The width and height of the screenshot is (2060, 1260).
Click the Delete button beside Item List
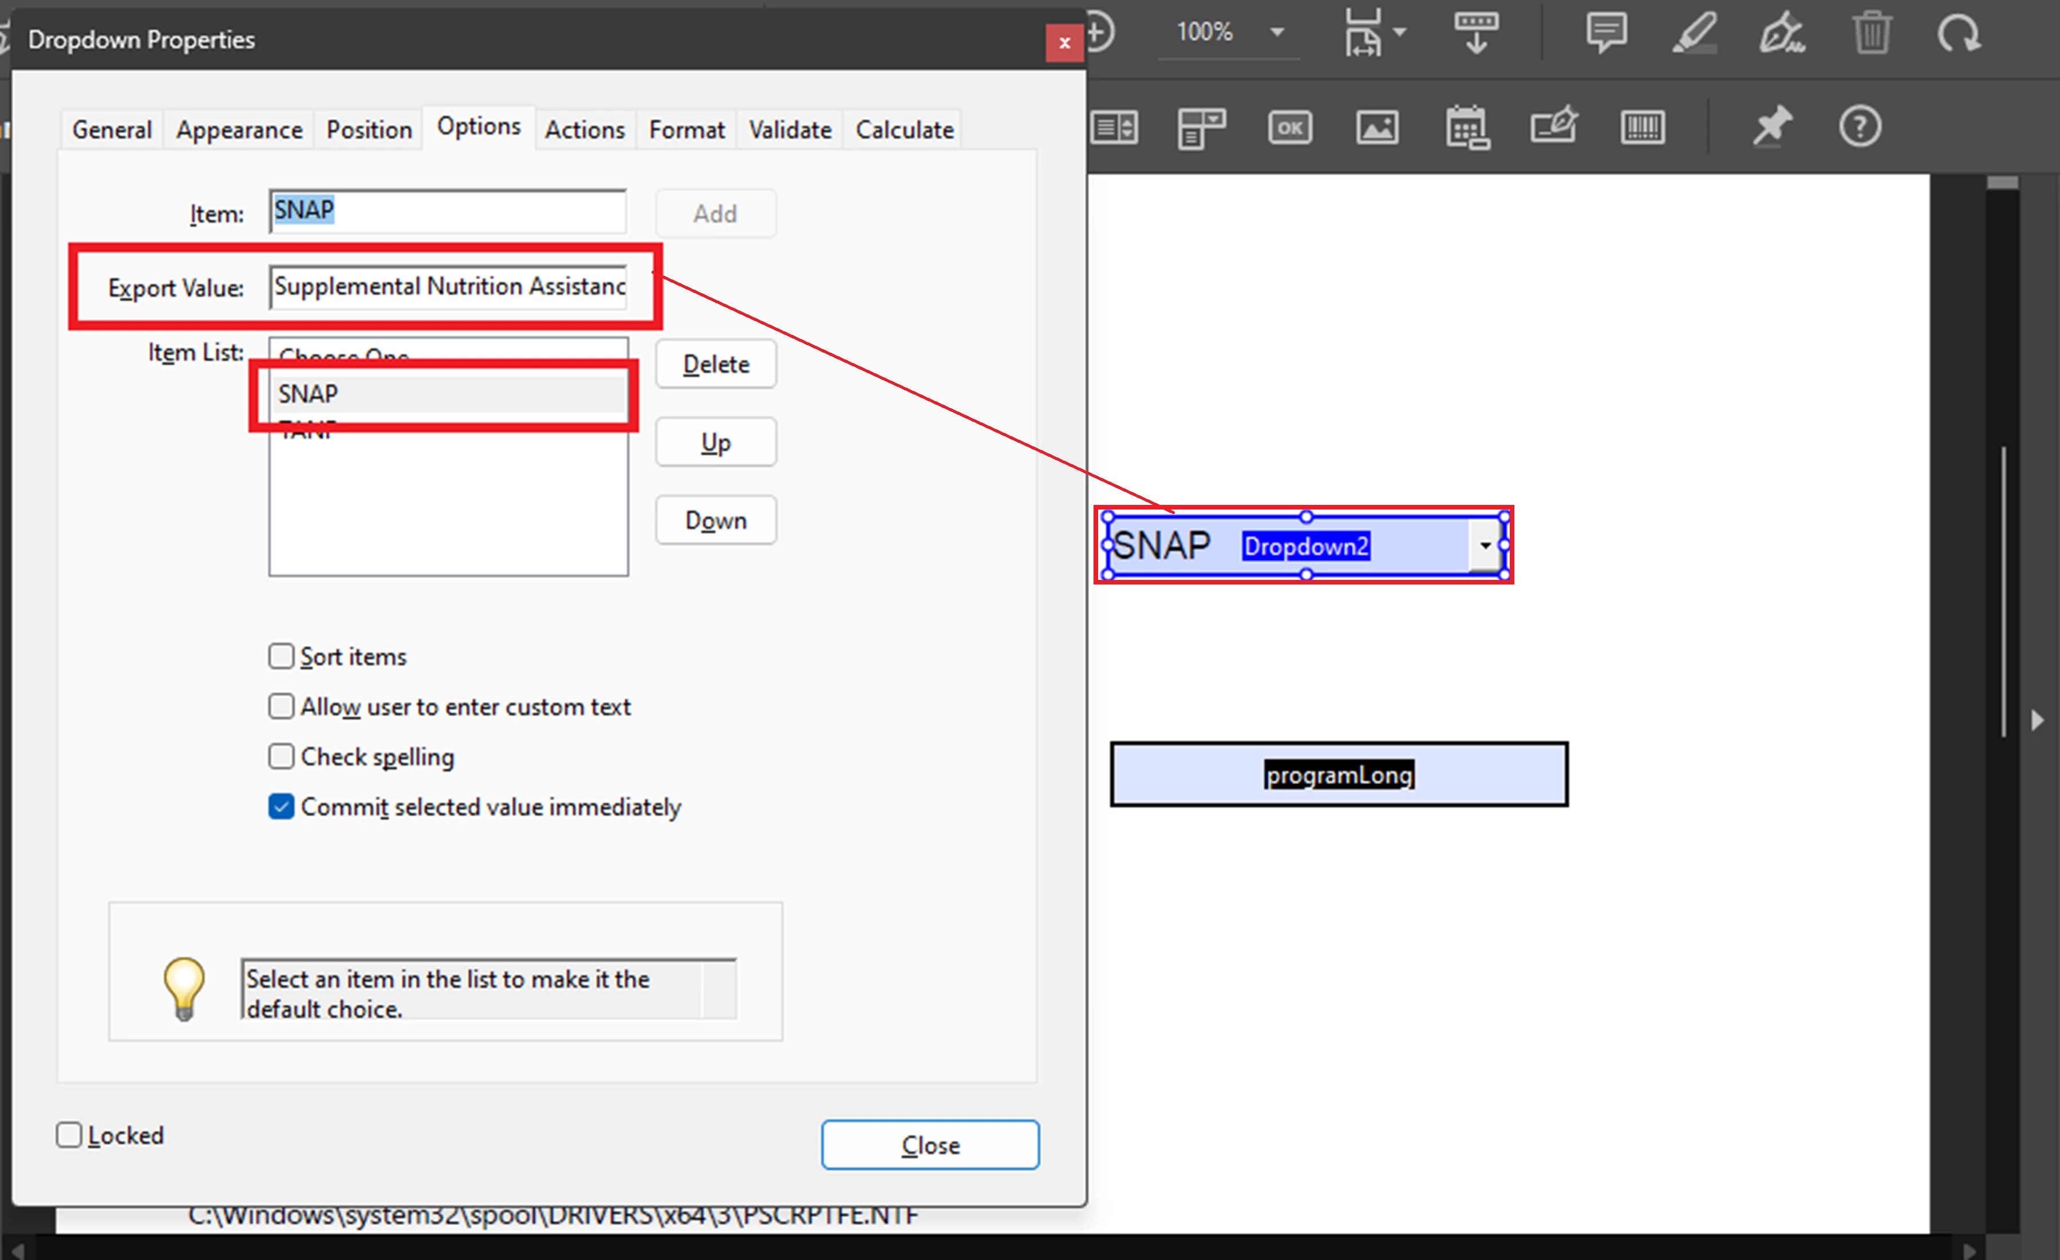click(x=716, y=365)
